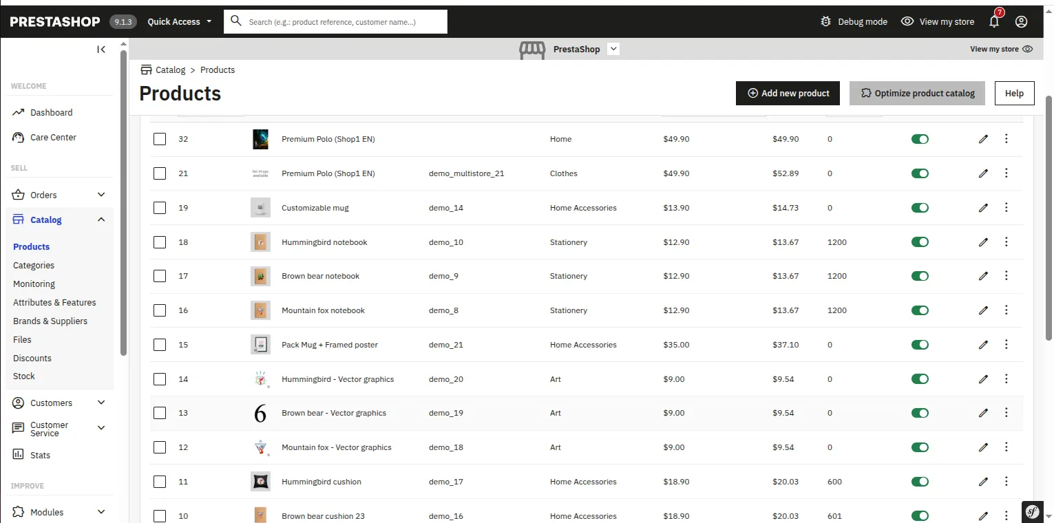The height and width of the screenshot is (523, 1054).
Task: Edit Brown bear cushion 23 pencil icon
Action: 983,516
